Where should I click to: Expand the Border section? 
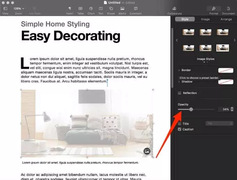[179, 70]
